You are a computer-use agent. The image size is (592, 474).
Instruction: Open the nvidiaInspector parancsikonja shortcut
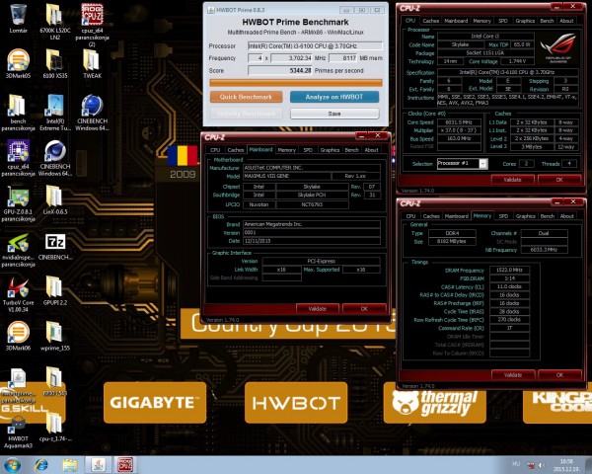18,250
